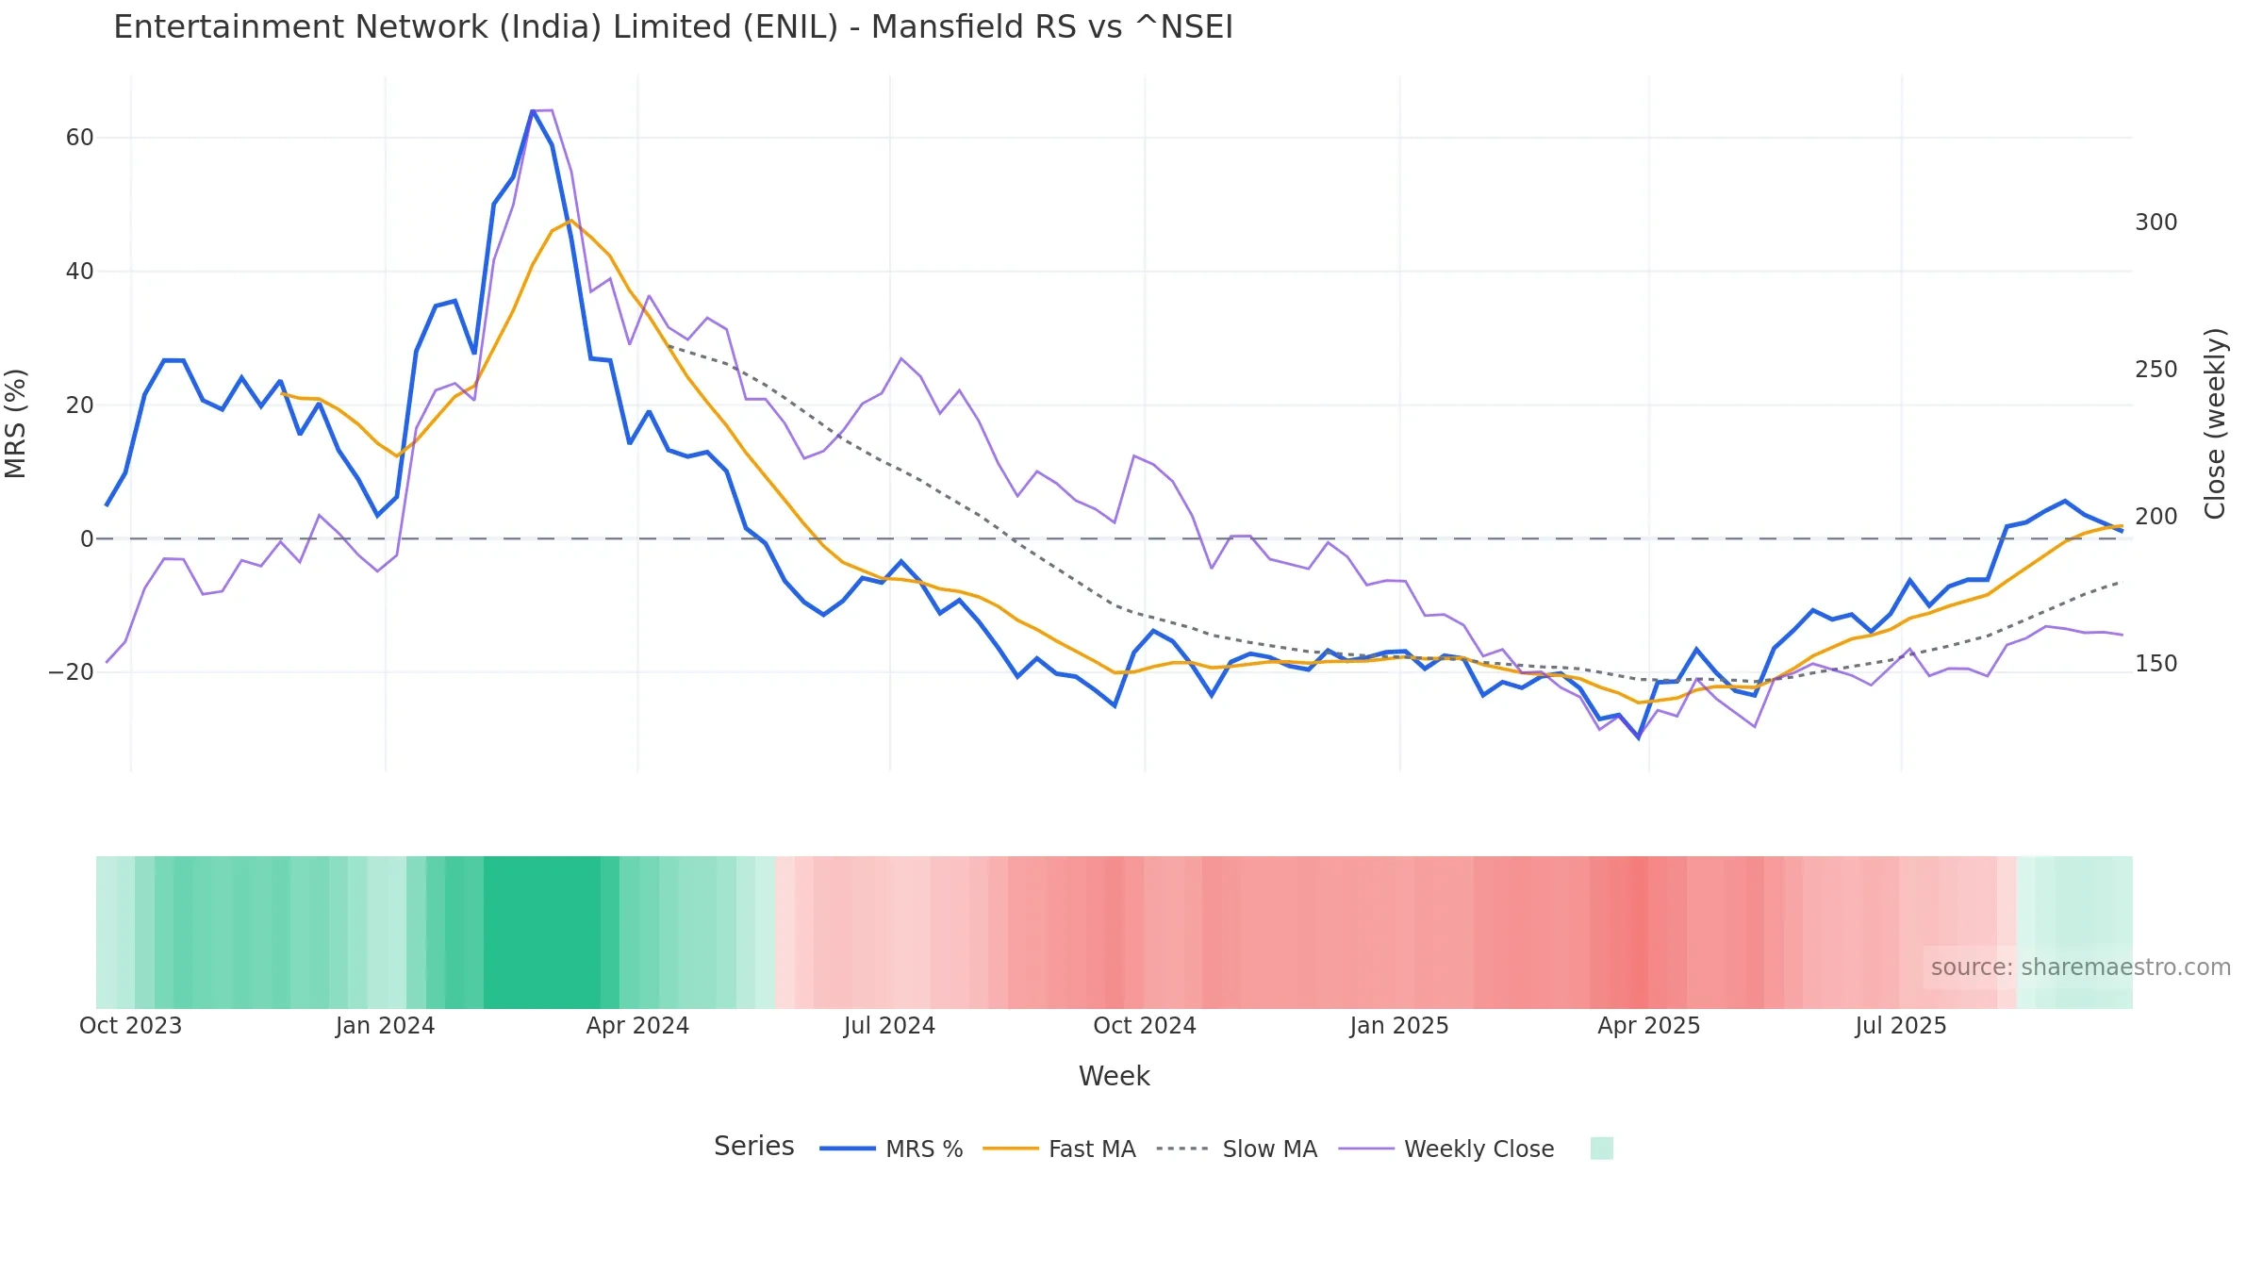Click the MRS line peak above 60
Screen dimensions: 2263x1273
tap(533, 111)
